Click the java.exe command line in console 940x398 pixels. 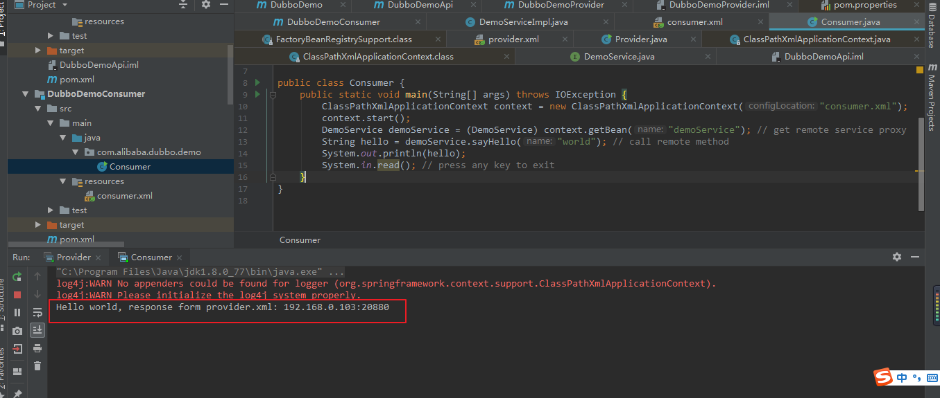(200, 272)
